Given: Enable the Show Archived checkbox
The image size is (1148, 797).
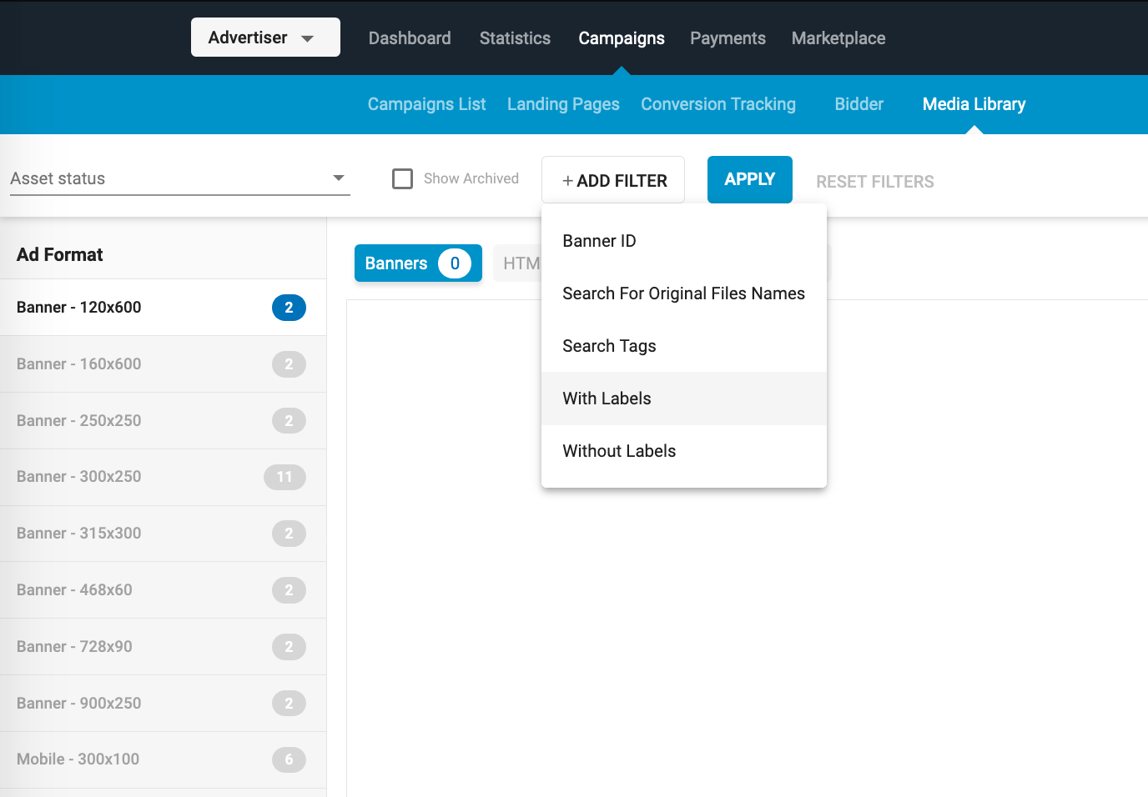Looking at the screenshot, I should click(403, 178).
